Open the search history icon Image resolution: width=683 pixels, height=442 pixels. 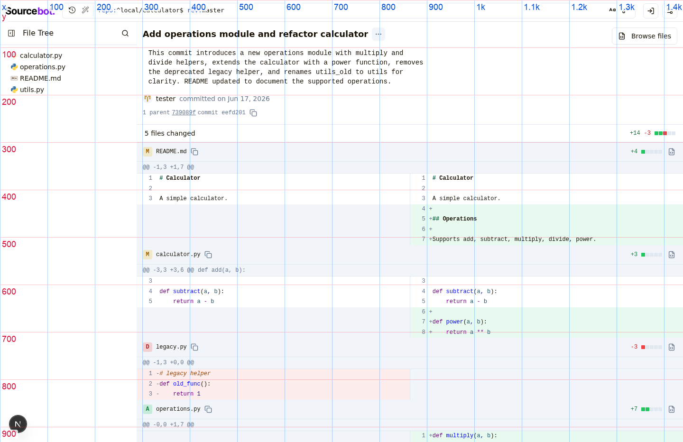click(72, 10)
